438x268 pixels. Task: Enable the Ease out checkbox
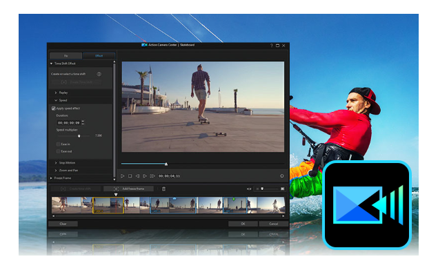(58, 151)
